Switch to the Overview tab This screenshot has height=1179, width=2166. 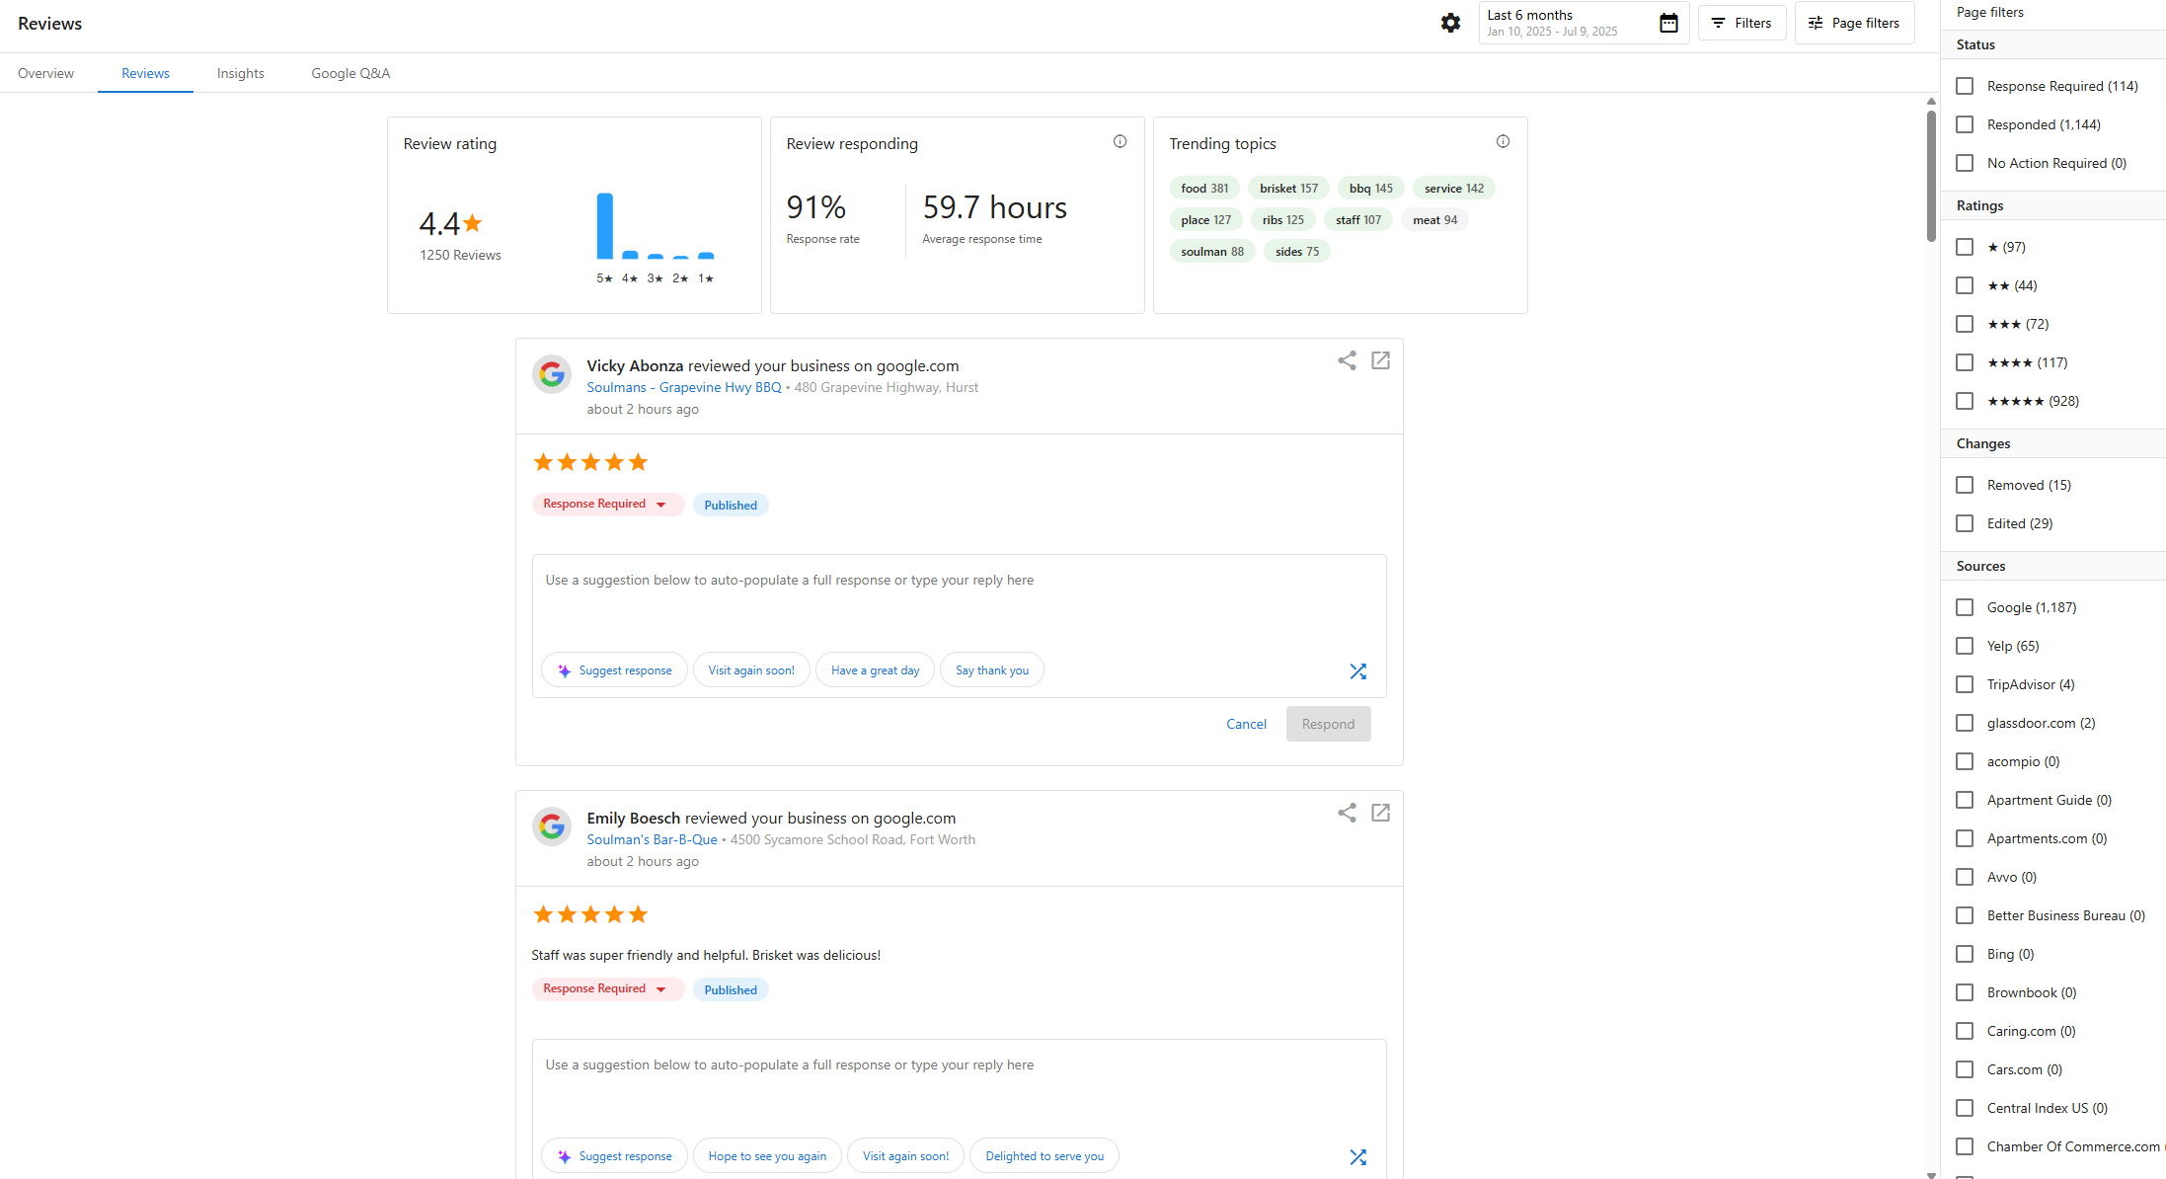[45, 73]
